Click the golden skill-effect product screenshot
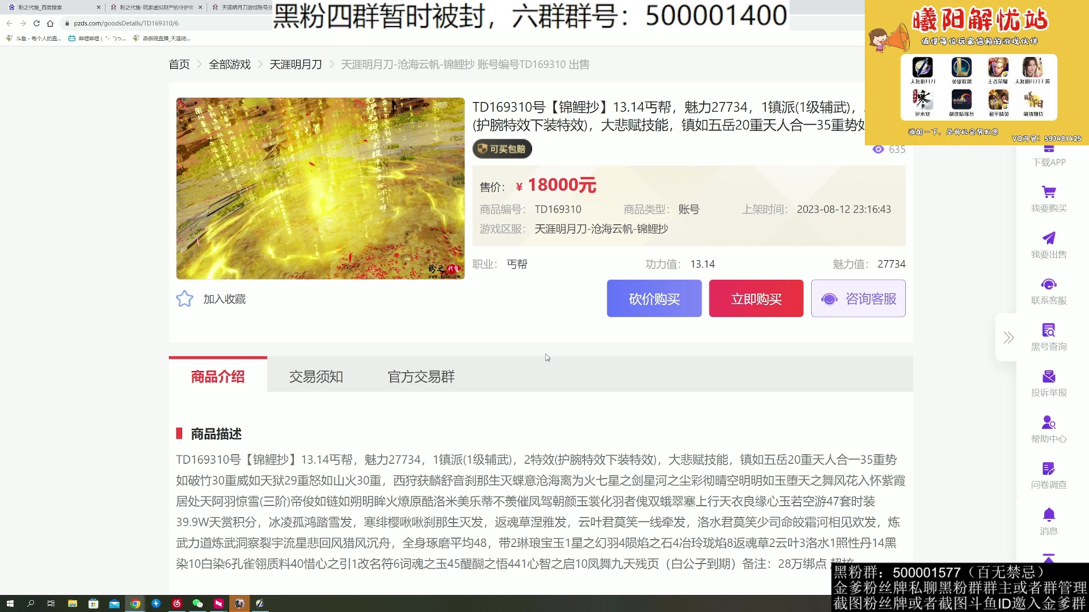This screenshot has height=612, width=1089. 320,188
